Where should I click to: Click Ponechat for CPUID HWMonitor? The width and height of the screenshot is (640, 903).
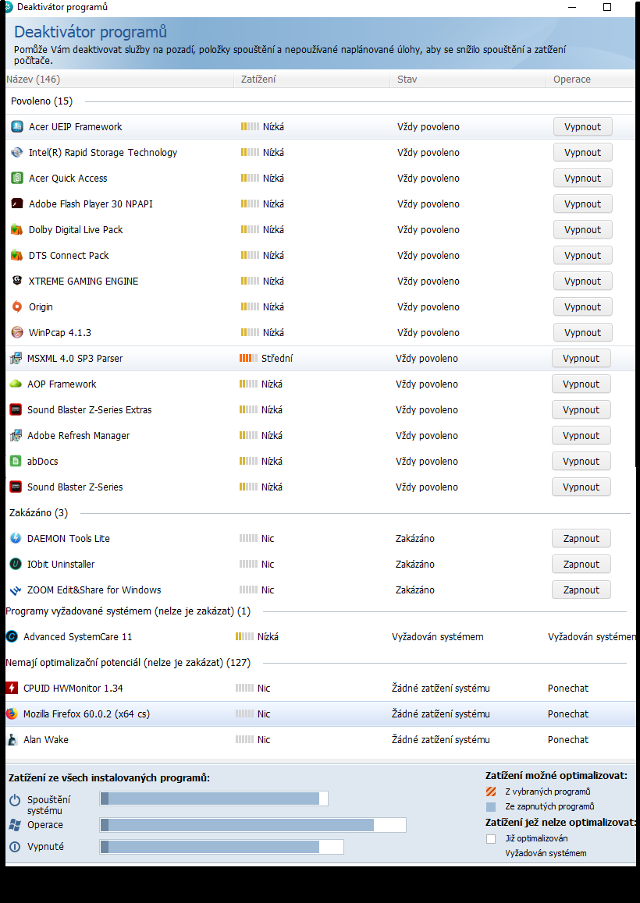[x=568, y=689]
